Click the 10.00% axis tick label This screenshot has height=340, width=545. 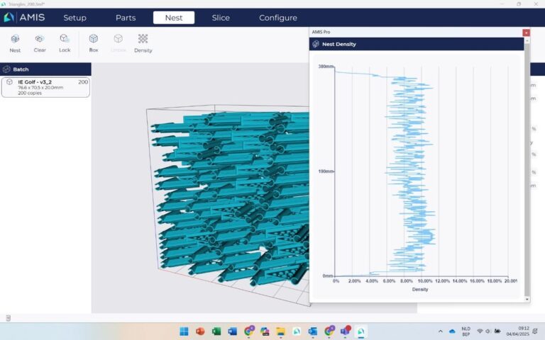[425, 281]
